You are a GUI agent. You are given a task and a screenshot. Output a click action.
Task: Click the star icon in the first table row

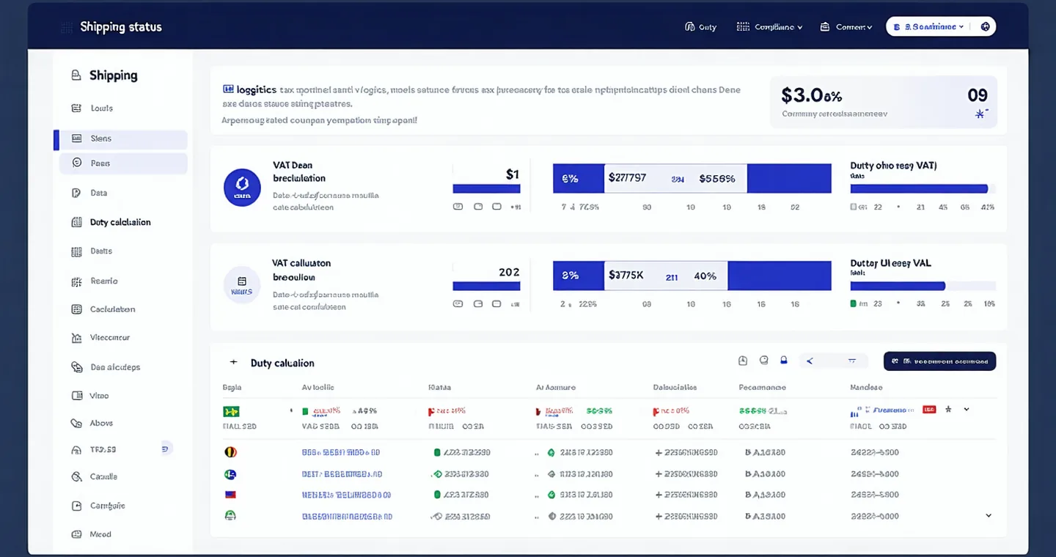click(x=948, y=410)
